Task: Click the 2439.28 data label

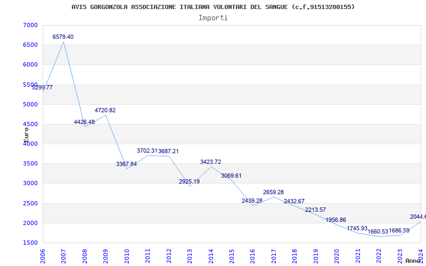Action: [x=252, y=201]
